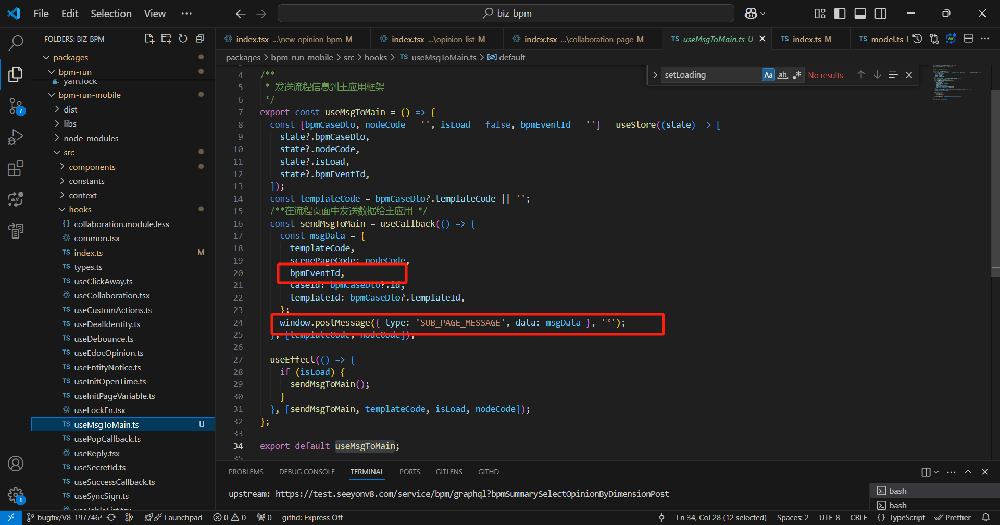This screenshot has width=1000, height=525.
Task: Open the Extensions view
Action: coord(16,168)
